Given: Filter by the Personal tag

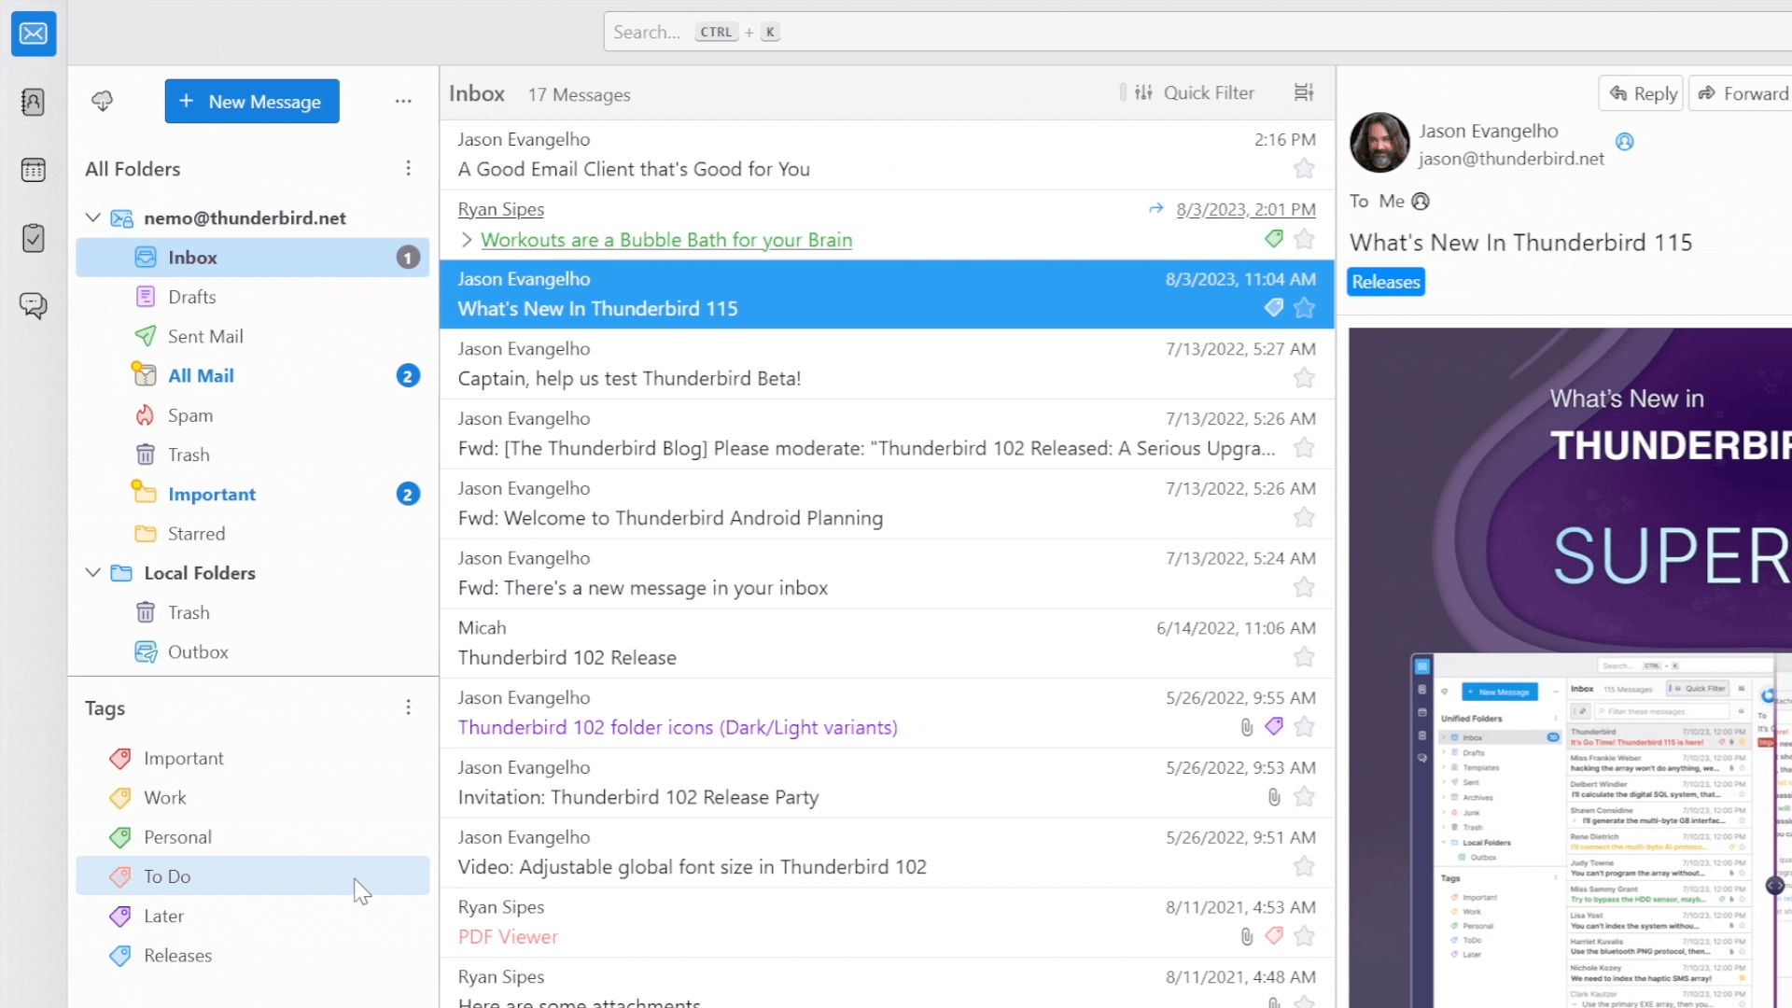Looking at the screenshot, I should click(x=253, y=837).
